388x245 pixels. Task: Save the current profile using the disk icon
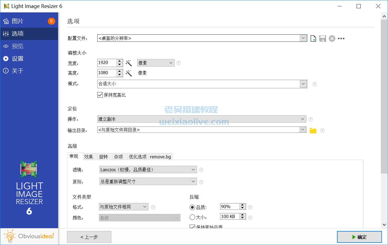point(322,38)
